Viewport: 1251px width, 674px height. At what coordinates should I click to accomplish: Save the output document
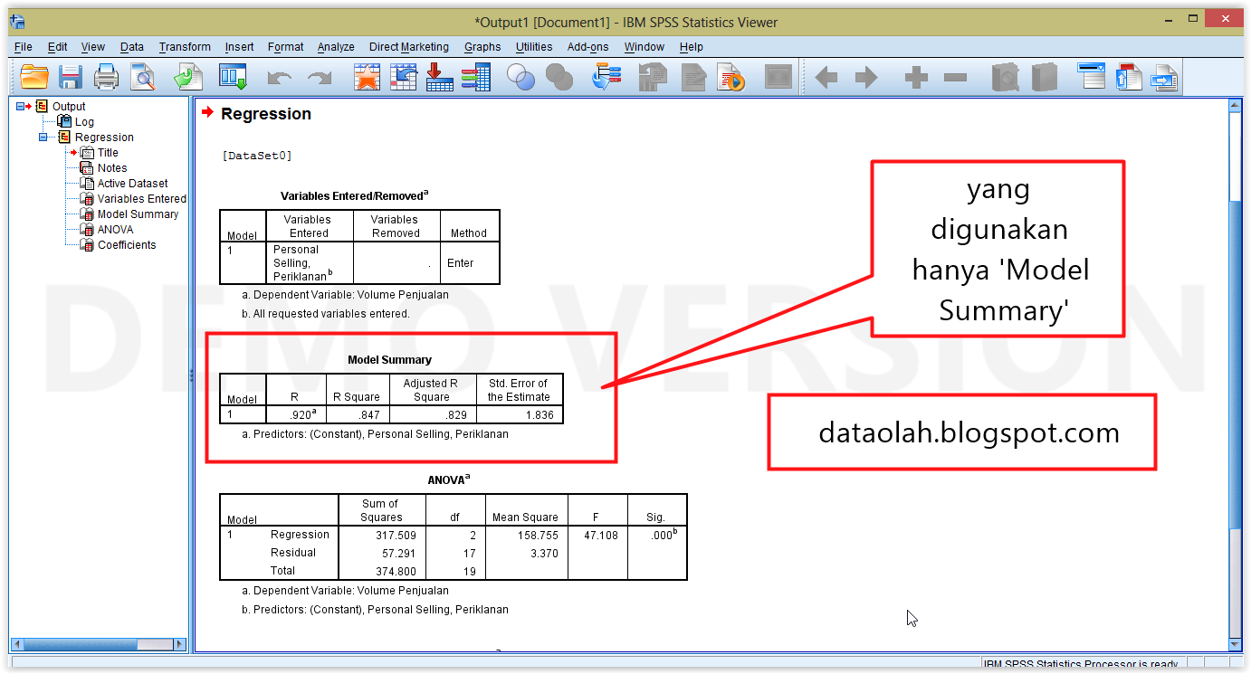coord(71,78)
